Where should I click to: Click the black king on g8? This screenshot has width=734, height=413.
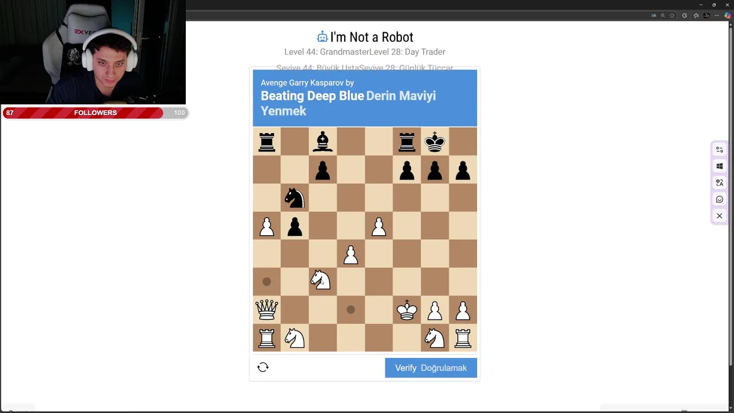[435, 141]
